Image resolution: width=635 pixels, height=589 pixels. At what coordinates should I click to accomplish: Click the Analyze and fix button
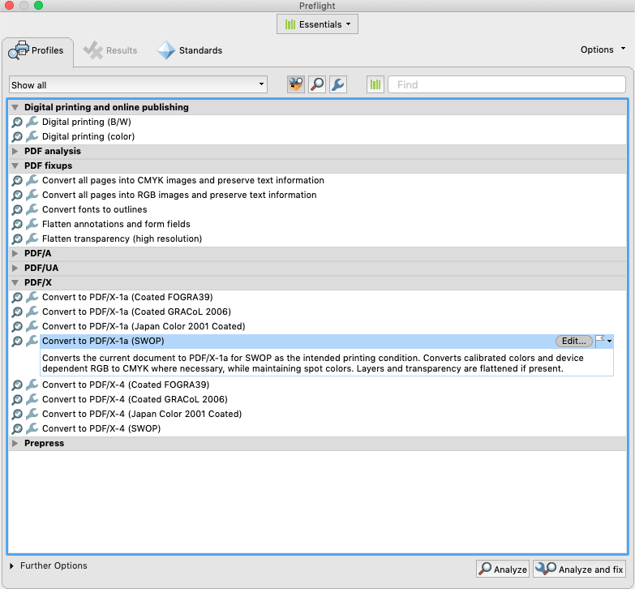580,570
